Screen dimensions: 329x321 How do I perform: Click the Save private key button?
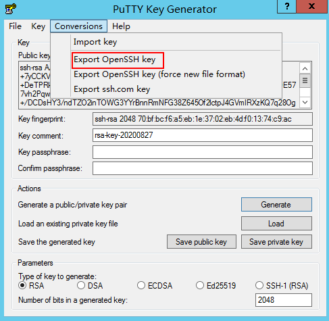[276, 242]
